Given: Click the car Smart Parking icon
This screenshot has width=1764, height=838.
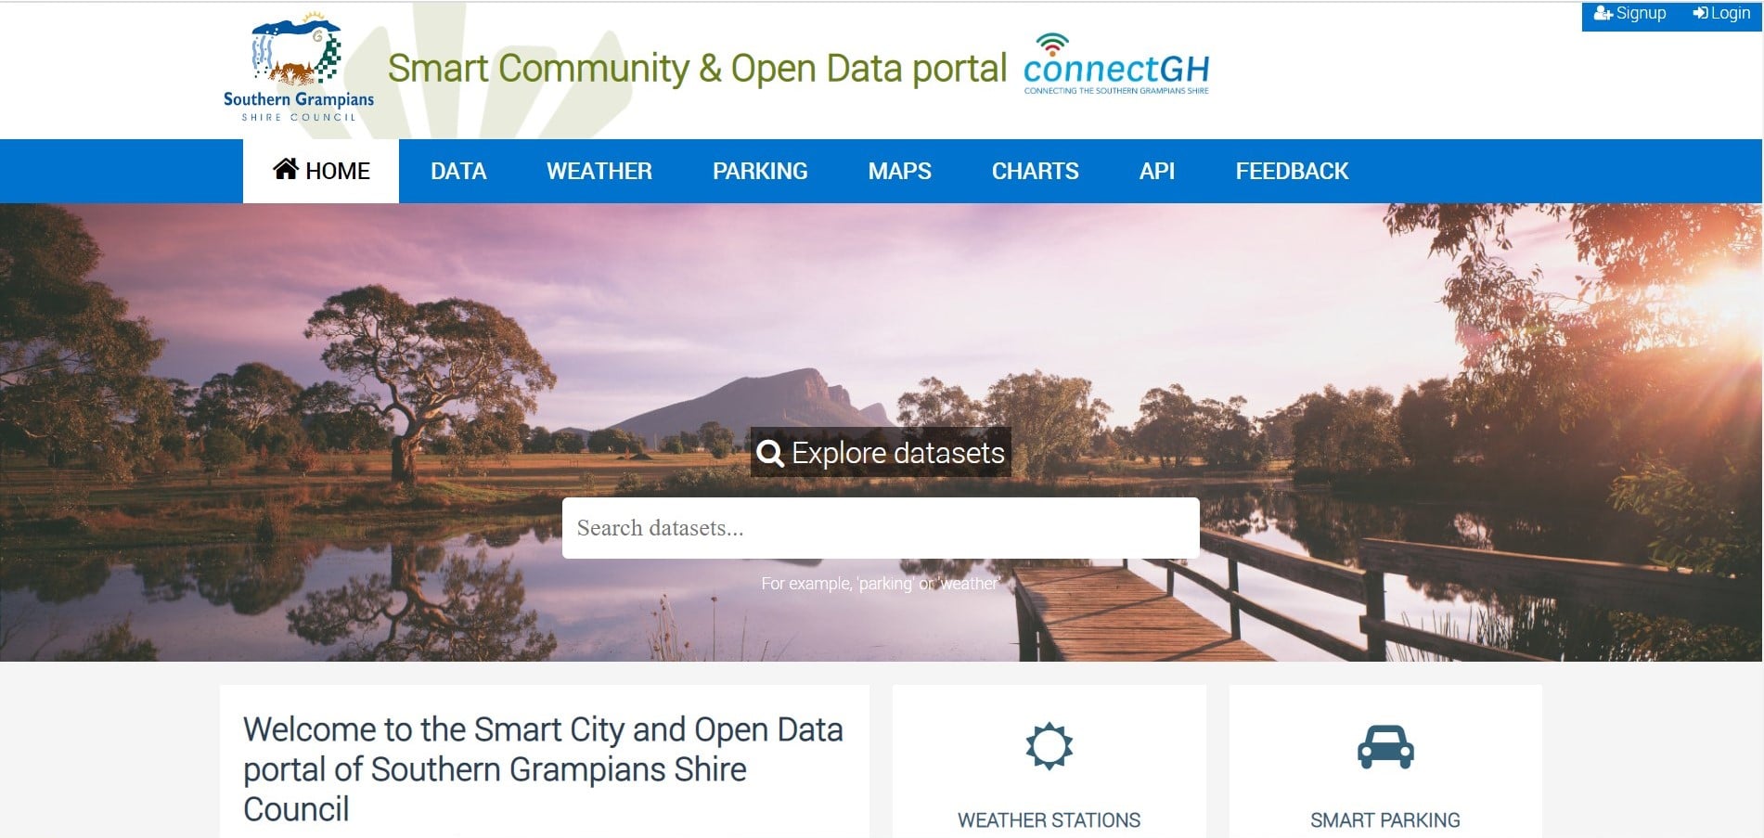Looking at the screenshot, I should [1384, 746].
